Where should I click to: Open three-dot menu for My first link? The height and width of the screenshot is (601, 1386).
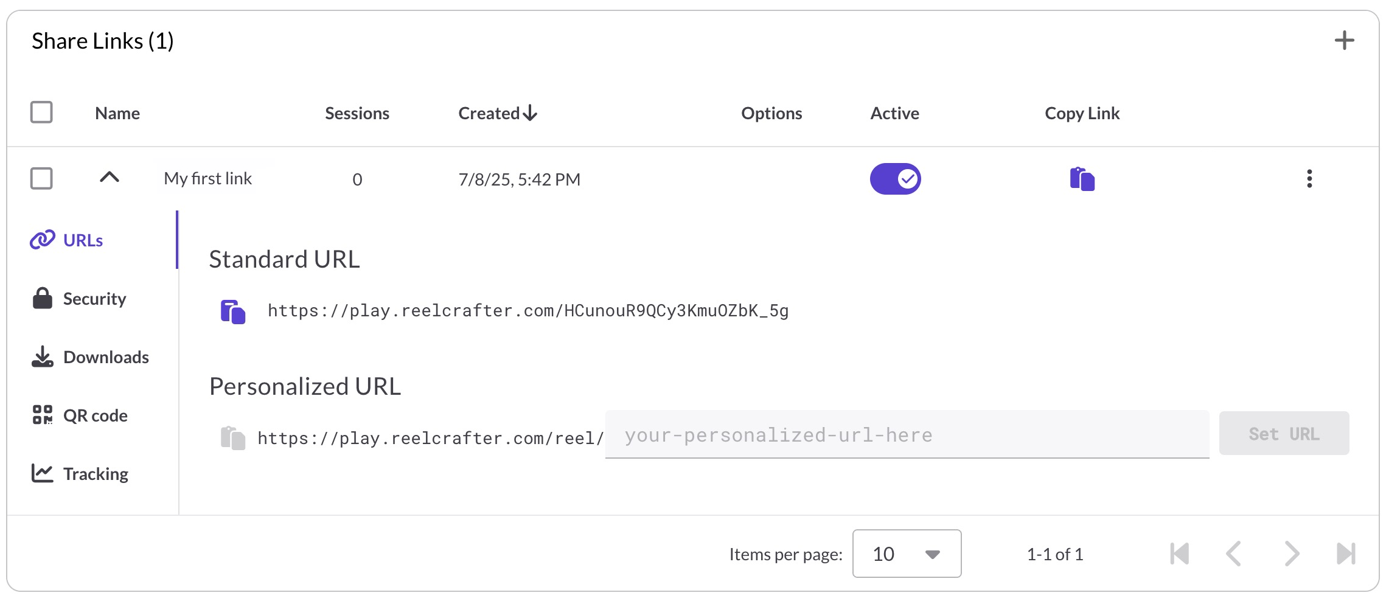click(x=1309, y=179)
